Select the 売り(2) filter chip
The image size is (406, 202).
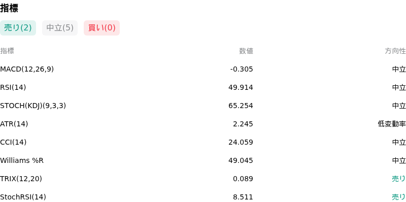[x=18, y=28]
